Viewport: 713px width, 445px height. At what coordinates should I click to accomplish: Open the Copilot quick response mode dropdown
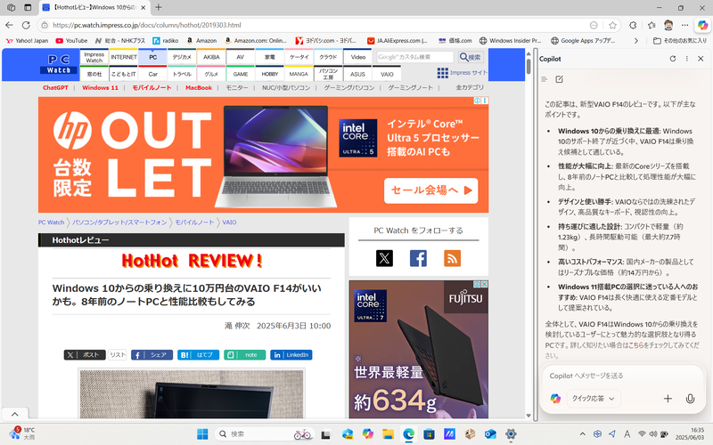coord(594,398)
